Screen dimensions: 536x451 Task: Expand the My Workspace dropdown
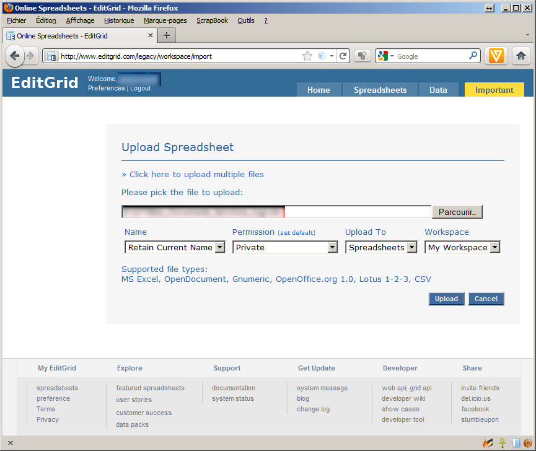(462, 247)
